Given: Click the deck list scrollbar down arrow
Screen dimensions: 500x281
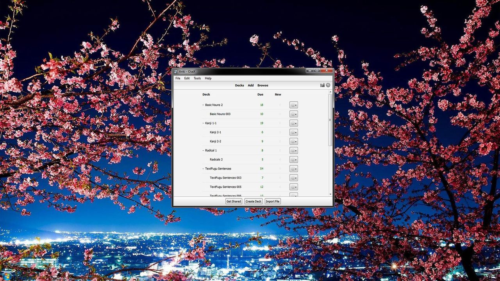Looking at the screenshot, I should tap(330, 194).
